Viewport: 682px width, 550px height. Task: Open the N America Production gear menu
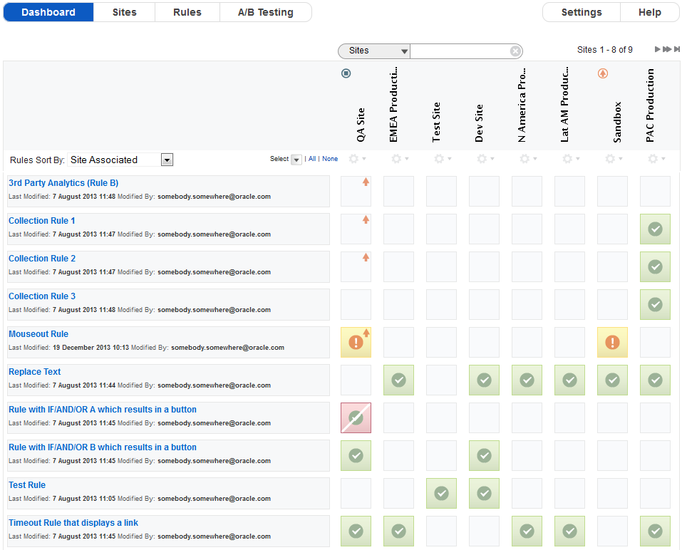(529, 159)
